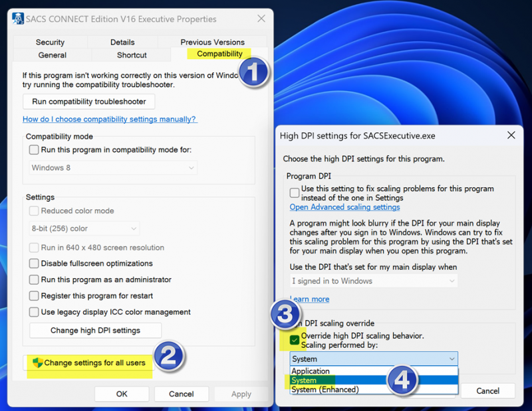The image size is (532, 411).
Task: Click the SACS app icon in title bar
Action: click(18, 19)
